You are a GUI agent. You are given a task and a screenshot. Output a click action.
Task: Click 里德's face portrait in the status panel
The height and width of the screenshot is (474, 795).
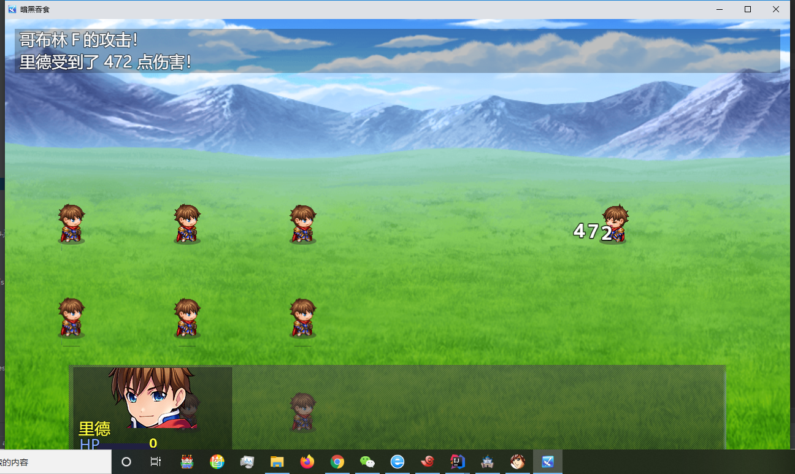pyautogui.click(x=153, y=397)
